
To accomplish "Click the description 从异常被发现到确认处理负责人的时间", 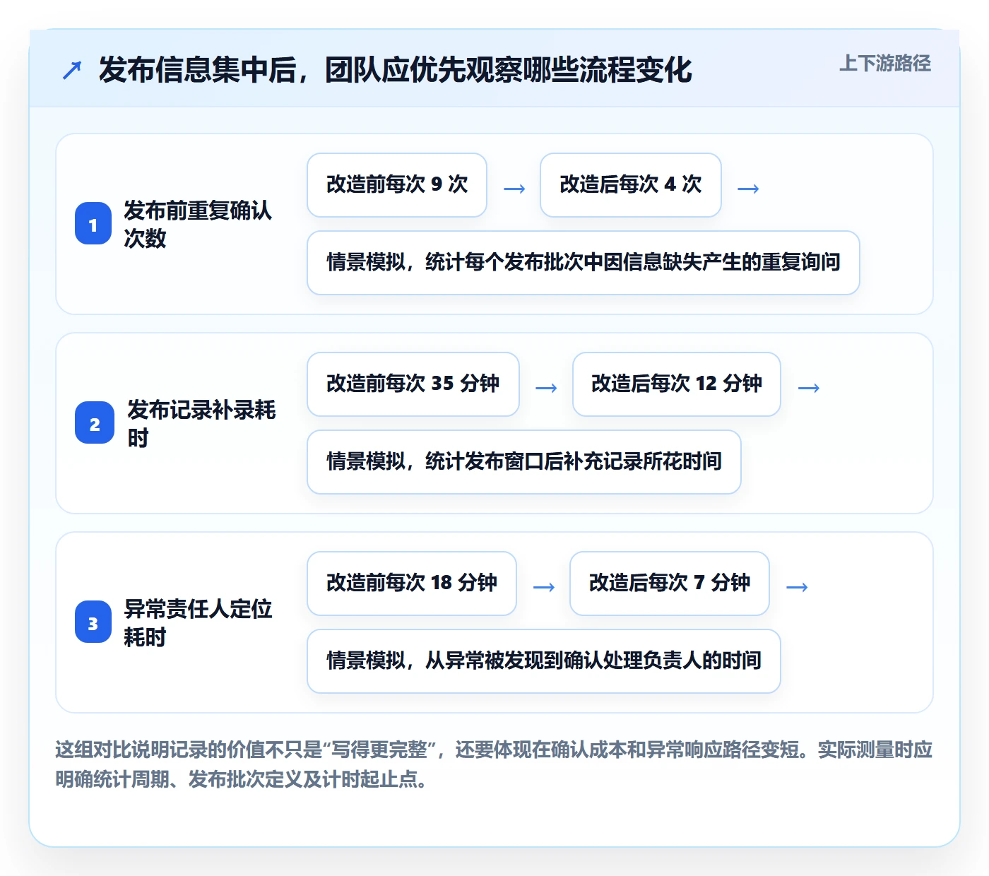I will pyautogui.click(x=544, y=661).
